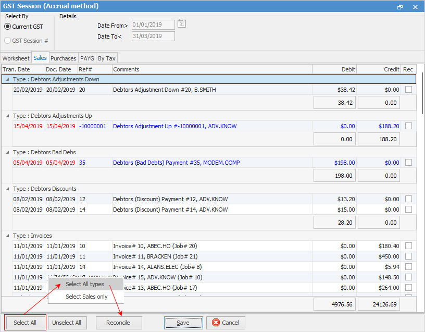Sort by the Debit column header
Image resolution: width=425 pixels, height=332 pixels.
point(334,69)
